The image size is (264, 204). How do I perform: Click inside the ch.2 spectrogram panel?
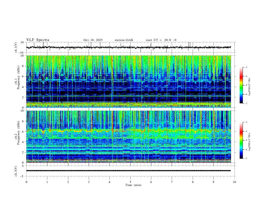[129, 137]
